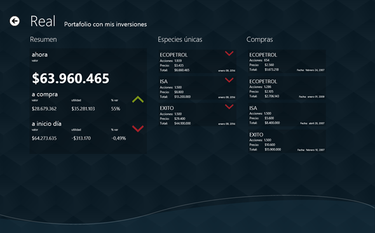Click the EXITO price $29.400
Image resolution: width=375 pixels, height=233 pixels.
[x=180, y=119]
